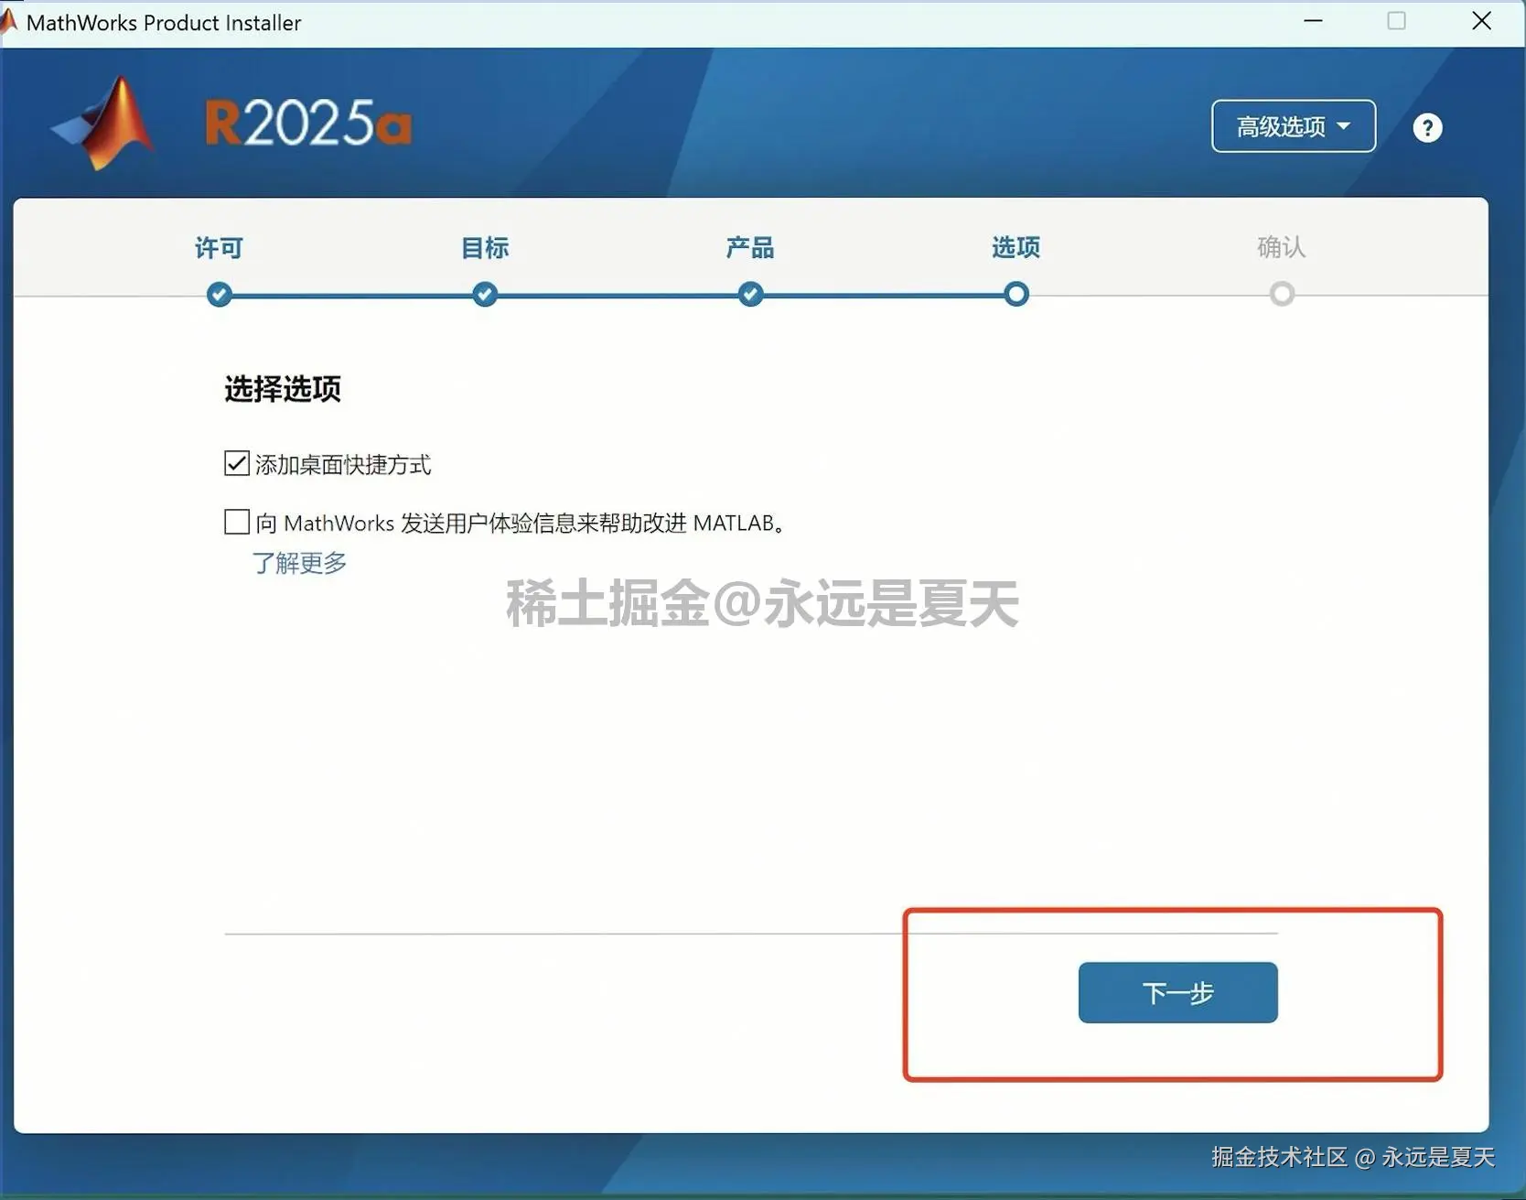Minimize the installer window
This screenshot has width=1526, height=1200.
click(1313, 21)
